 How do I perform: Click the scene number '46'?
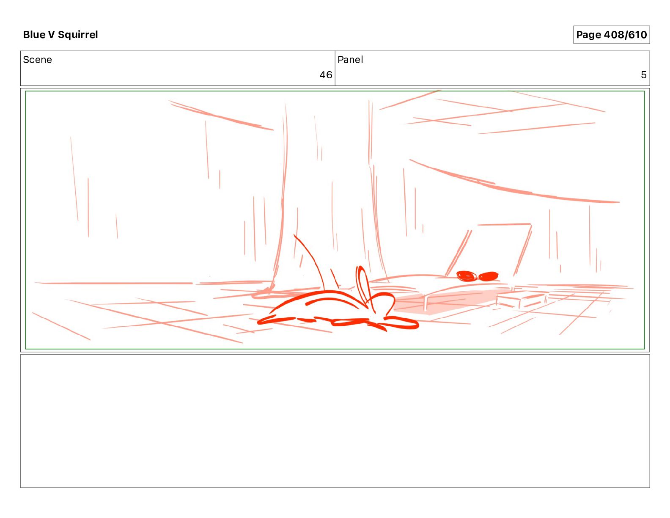326,75
